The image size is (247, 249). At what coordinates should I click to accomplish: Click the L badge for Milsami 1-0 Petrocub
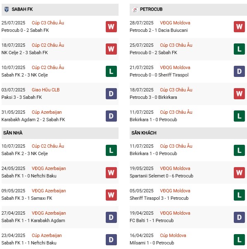click(239, 239)
